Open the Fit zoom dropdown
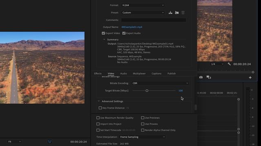The height and width of the screenshot is (146, 261). tap(15, 142)
